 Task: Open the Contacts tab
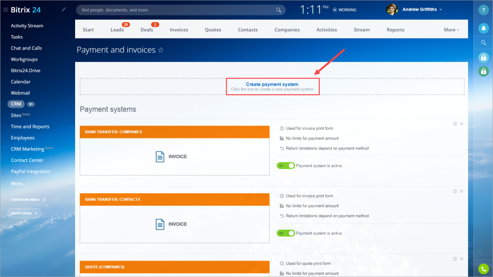point(248,29)
